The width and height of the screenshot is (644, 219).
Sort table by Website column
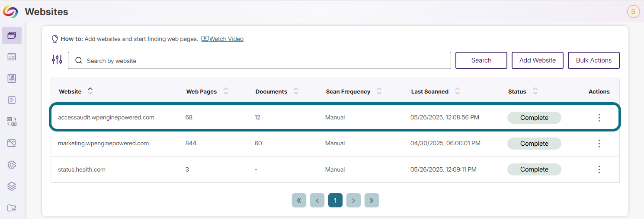click(x=90, y=91)
